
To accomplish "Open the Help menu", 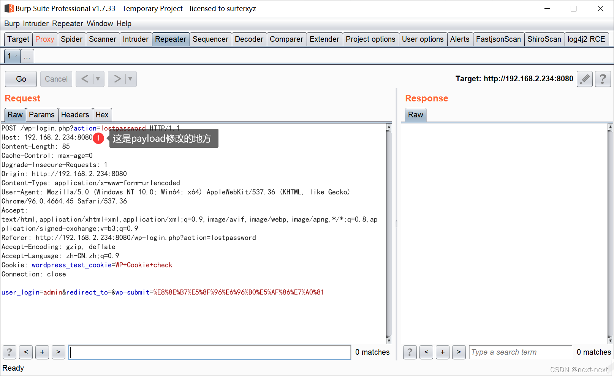I will tap(124, 24).
